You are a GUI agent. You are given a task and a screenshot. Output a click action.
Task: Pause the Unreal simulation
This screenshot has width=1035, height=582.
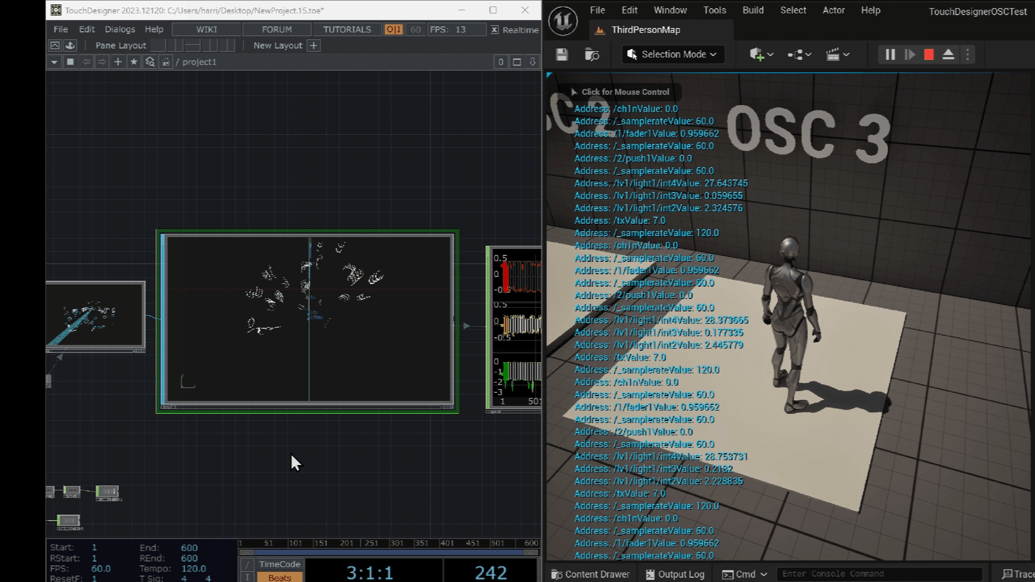[x=890, y=54]
